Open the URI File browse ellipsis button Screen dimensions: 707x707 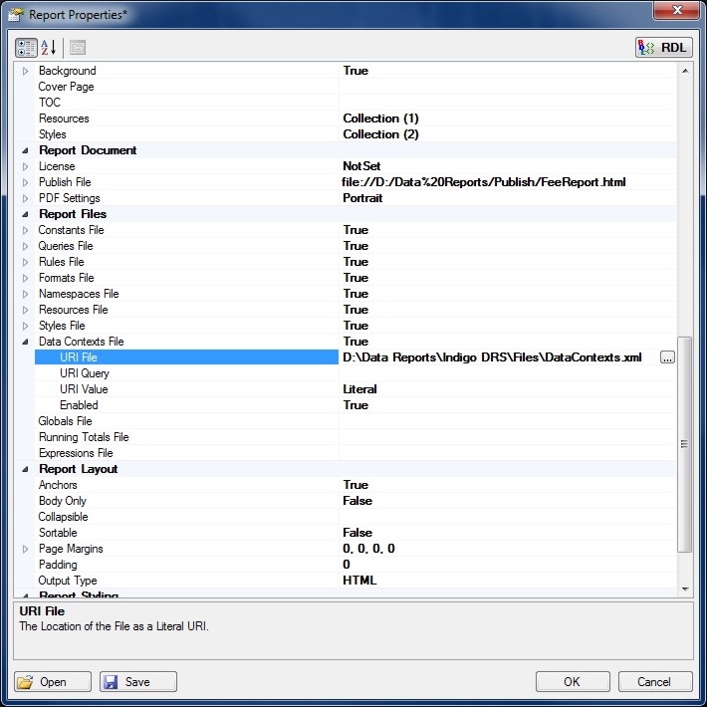[667, 357]
